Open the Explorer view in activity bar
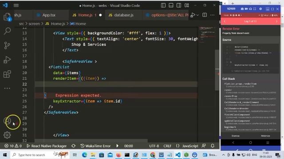 (7, 17)
